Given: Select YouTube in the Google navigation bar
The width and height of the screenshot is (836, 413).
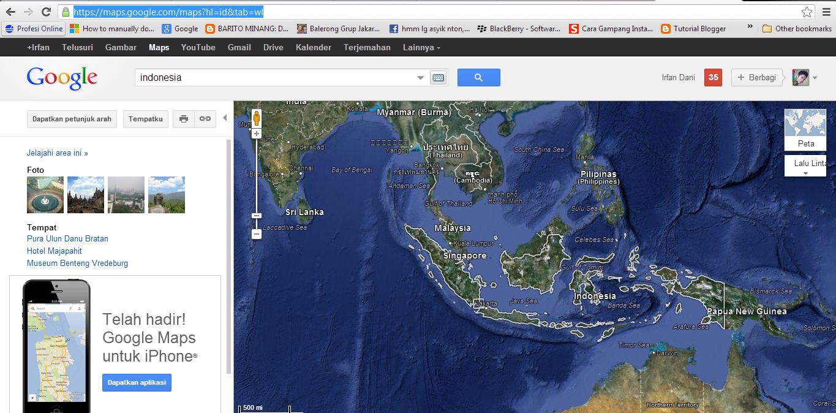Looking at the screenshot, I should 197,47.
